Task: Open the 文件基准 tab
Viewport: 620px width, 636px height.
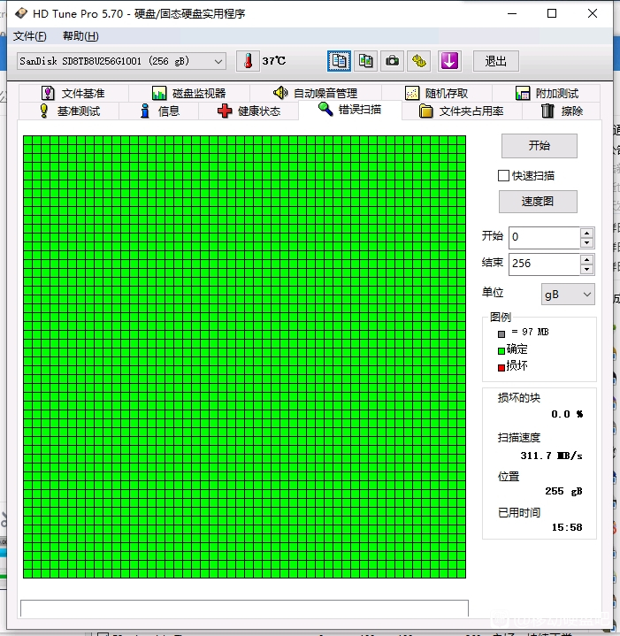Action: [73, 93]
